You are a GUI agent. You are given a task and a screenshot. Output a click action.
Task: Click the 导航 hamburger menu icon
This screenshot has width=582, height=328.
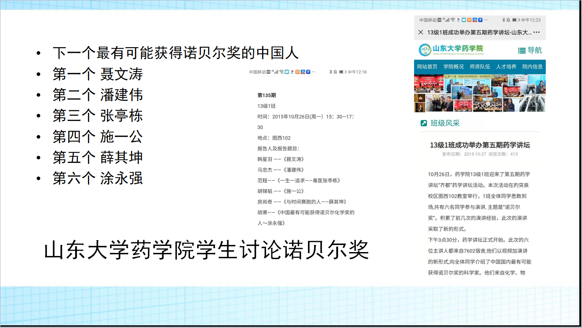click(x=522, y=50)
